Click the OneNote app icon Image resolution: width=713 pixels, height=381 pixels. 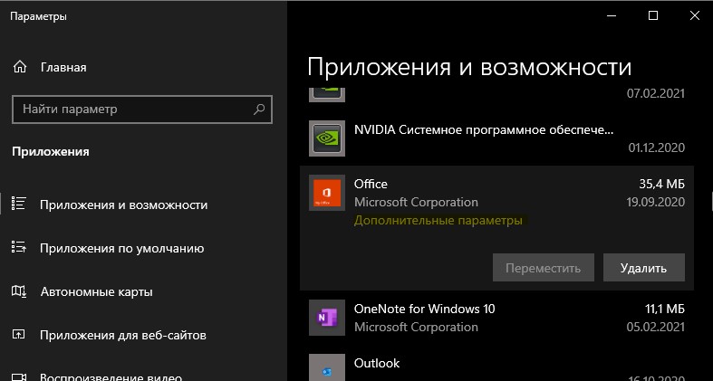pos(327,318)
